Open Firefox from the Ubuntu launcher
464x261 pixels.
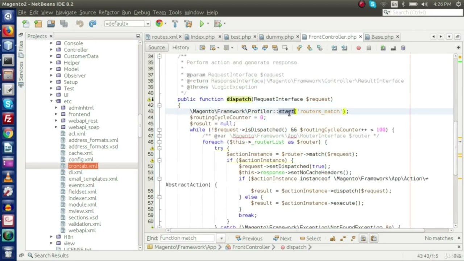point(8,31)
